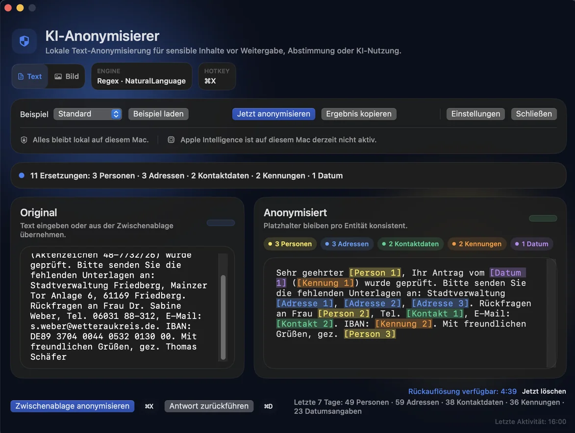
Task: Click the [Kontakt 2] placeholder
Action: tap(305, 324)
